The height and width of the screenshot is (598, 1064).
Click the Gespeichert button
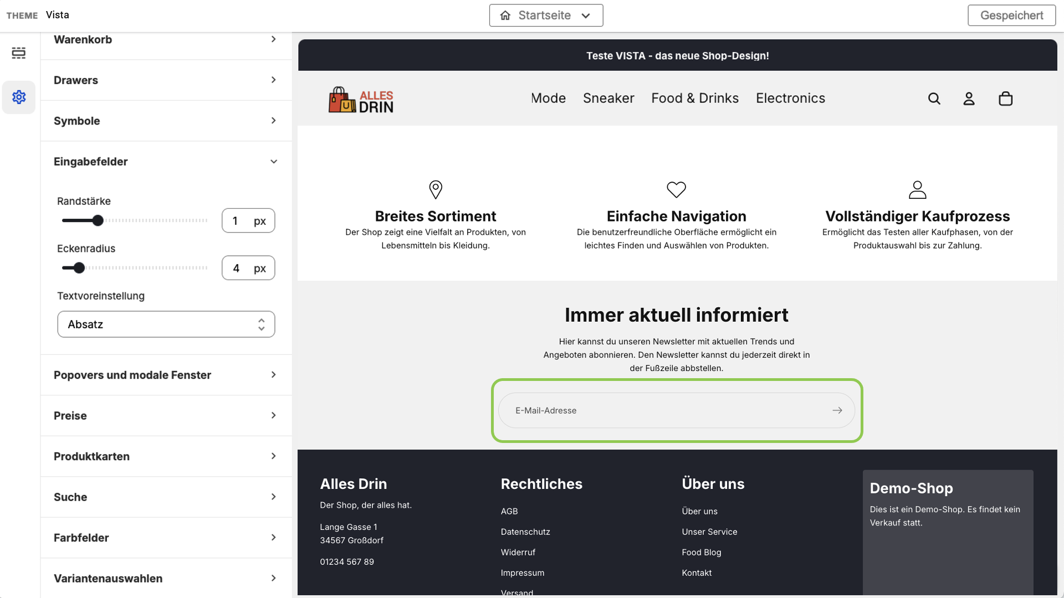tap(1011, 16)
